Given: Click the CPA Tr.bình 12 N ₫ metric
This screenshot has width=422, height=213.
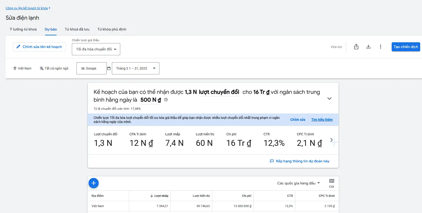Looking at the screenshot, I should point(141,140).
